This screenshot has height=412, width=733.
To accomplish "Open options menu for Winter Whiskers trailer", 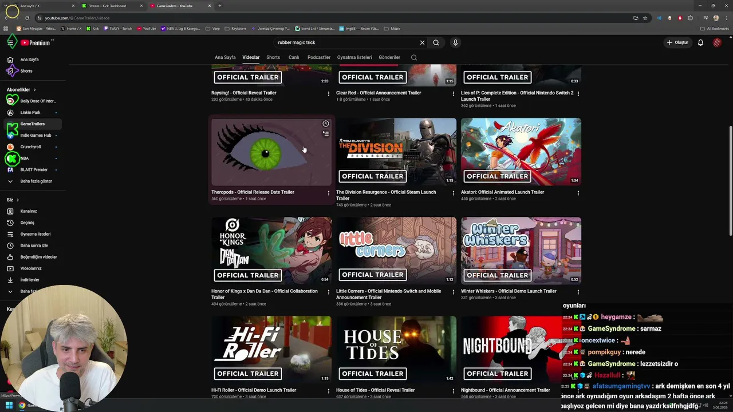I will pos(578,292).
